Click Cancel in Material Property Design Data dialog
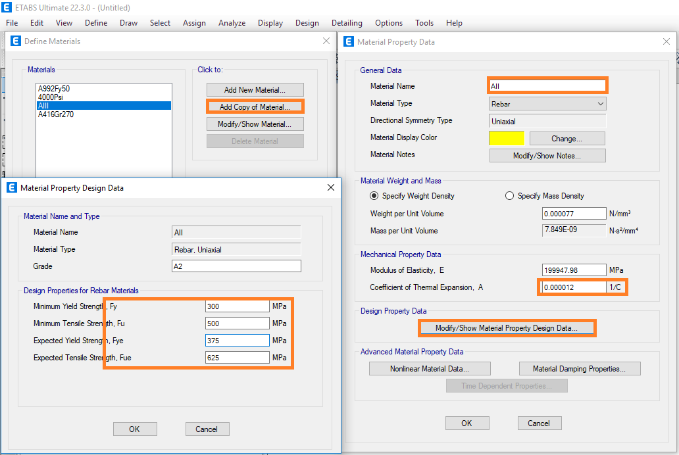The image size is (679, 455). pyautogui.click(x=207, y=429)
